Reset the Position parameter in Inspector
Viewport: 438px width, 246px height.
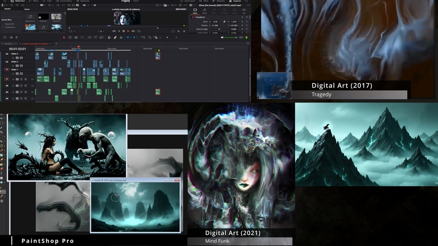pyautogui.click(x=247, y=25)
